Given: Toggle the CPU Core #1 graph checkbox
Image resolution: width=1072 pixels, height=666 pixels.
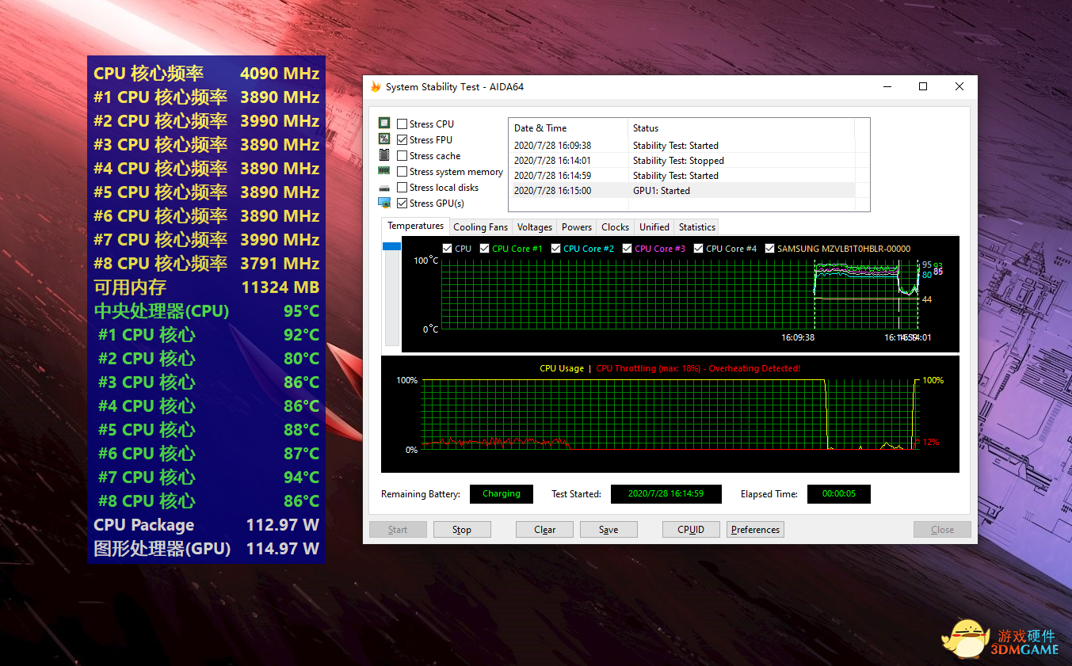Looking at the screenshot, I should point(485,249).
